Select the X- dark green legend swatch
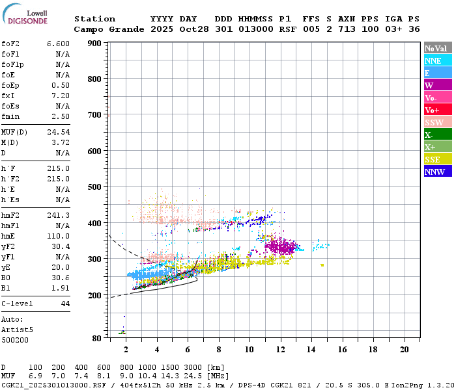The image size is (456, 390). 438,135
